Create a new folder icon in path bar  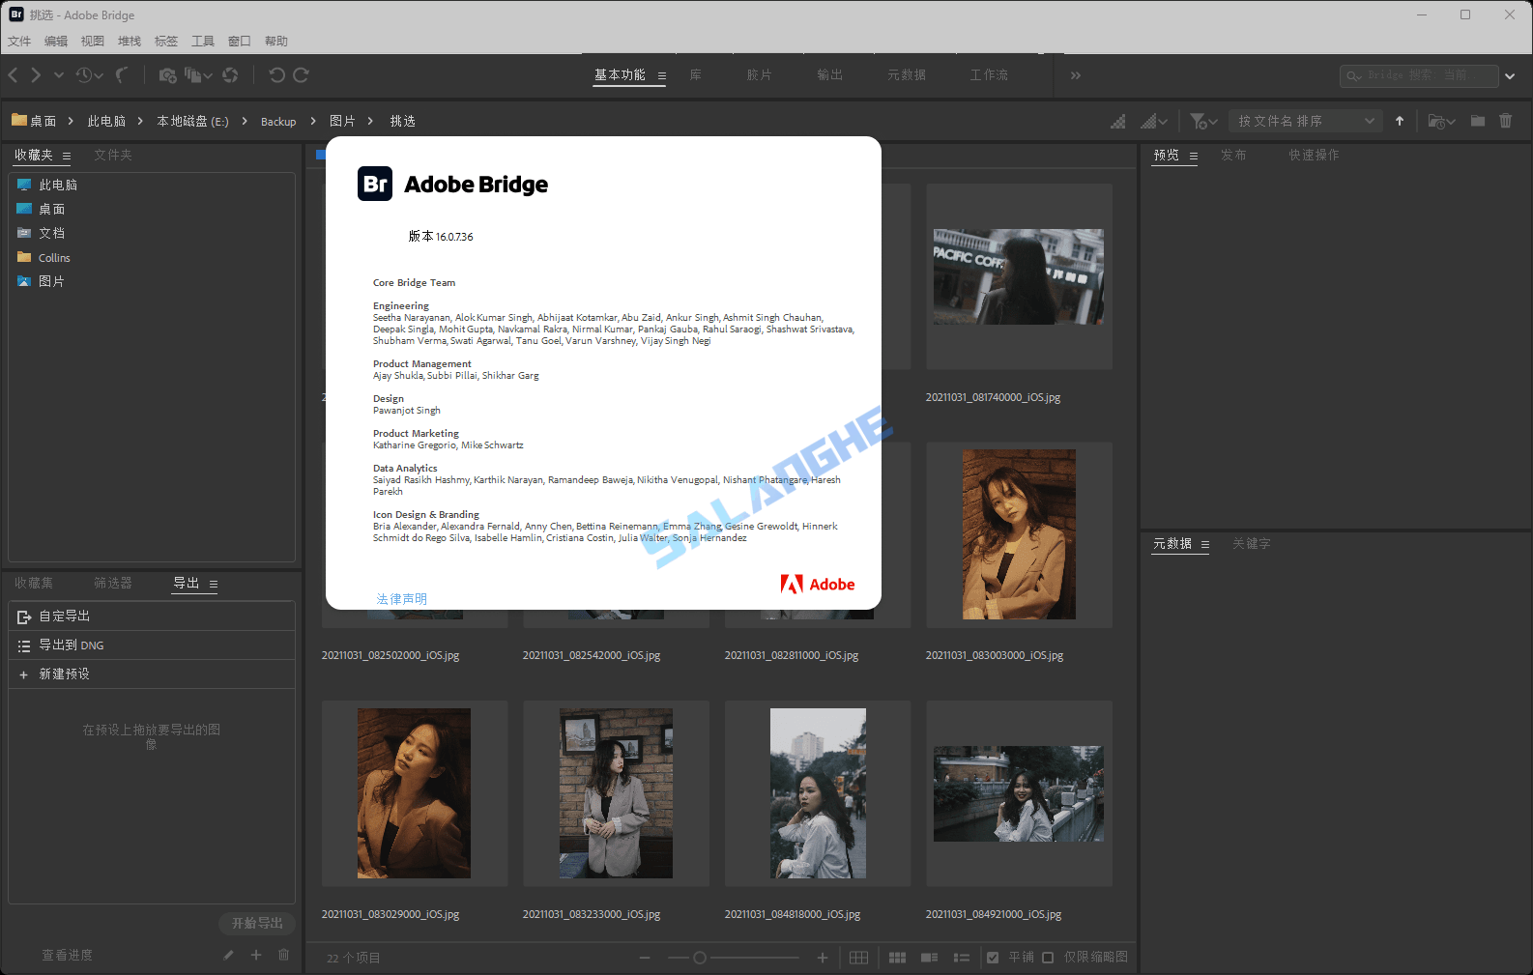pos(1478,122)
